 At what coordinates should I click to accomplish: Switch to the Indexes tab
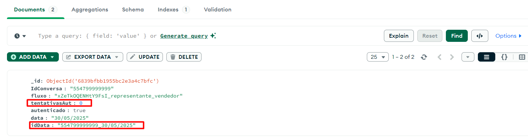point(174,10)
